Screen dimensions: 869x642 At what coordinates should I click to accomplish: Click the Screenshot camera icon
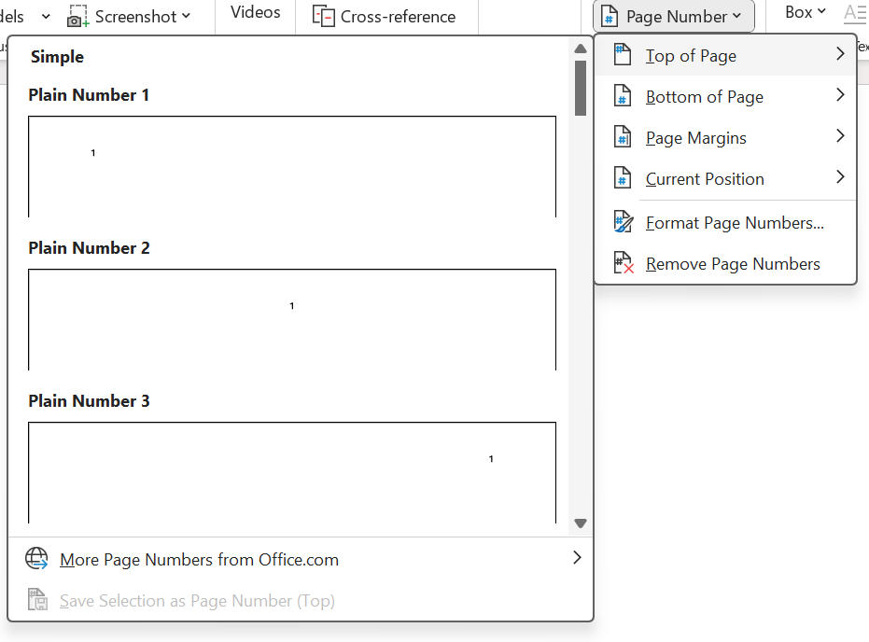(x=77, y=16)
